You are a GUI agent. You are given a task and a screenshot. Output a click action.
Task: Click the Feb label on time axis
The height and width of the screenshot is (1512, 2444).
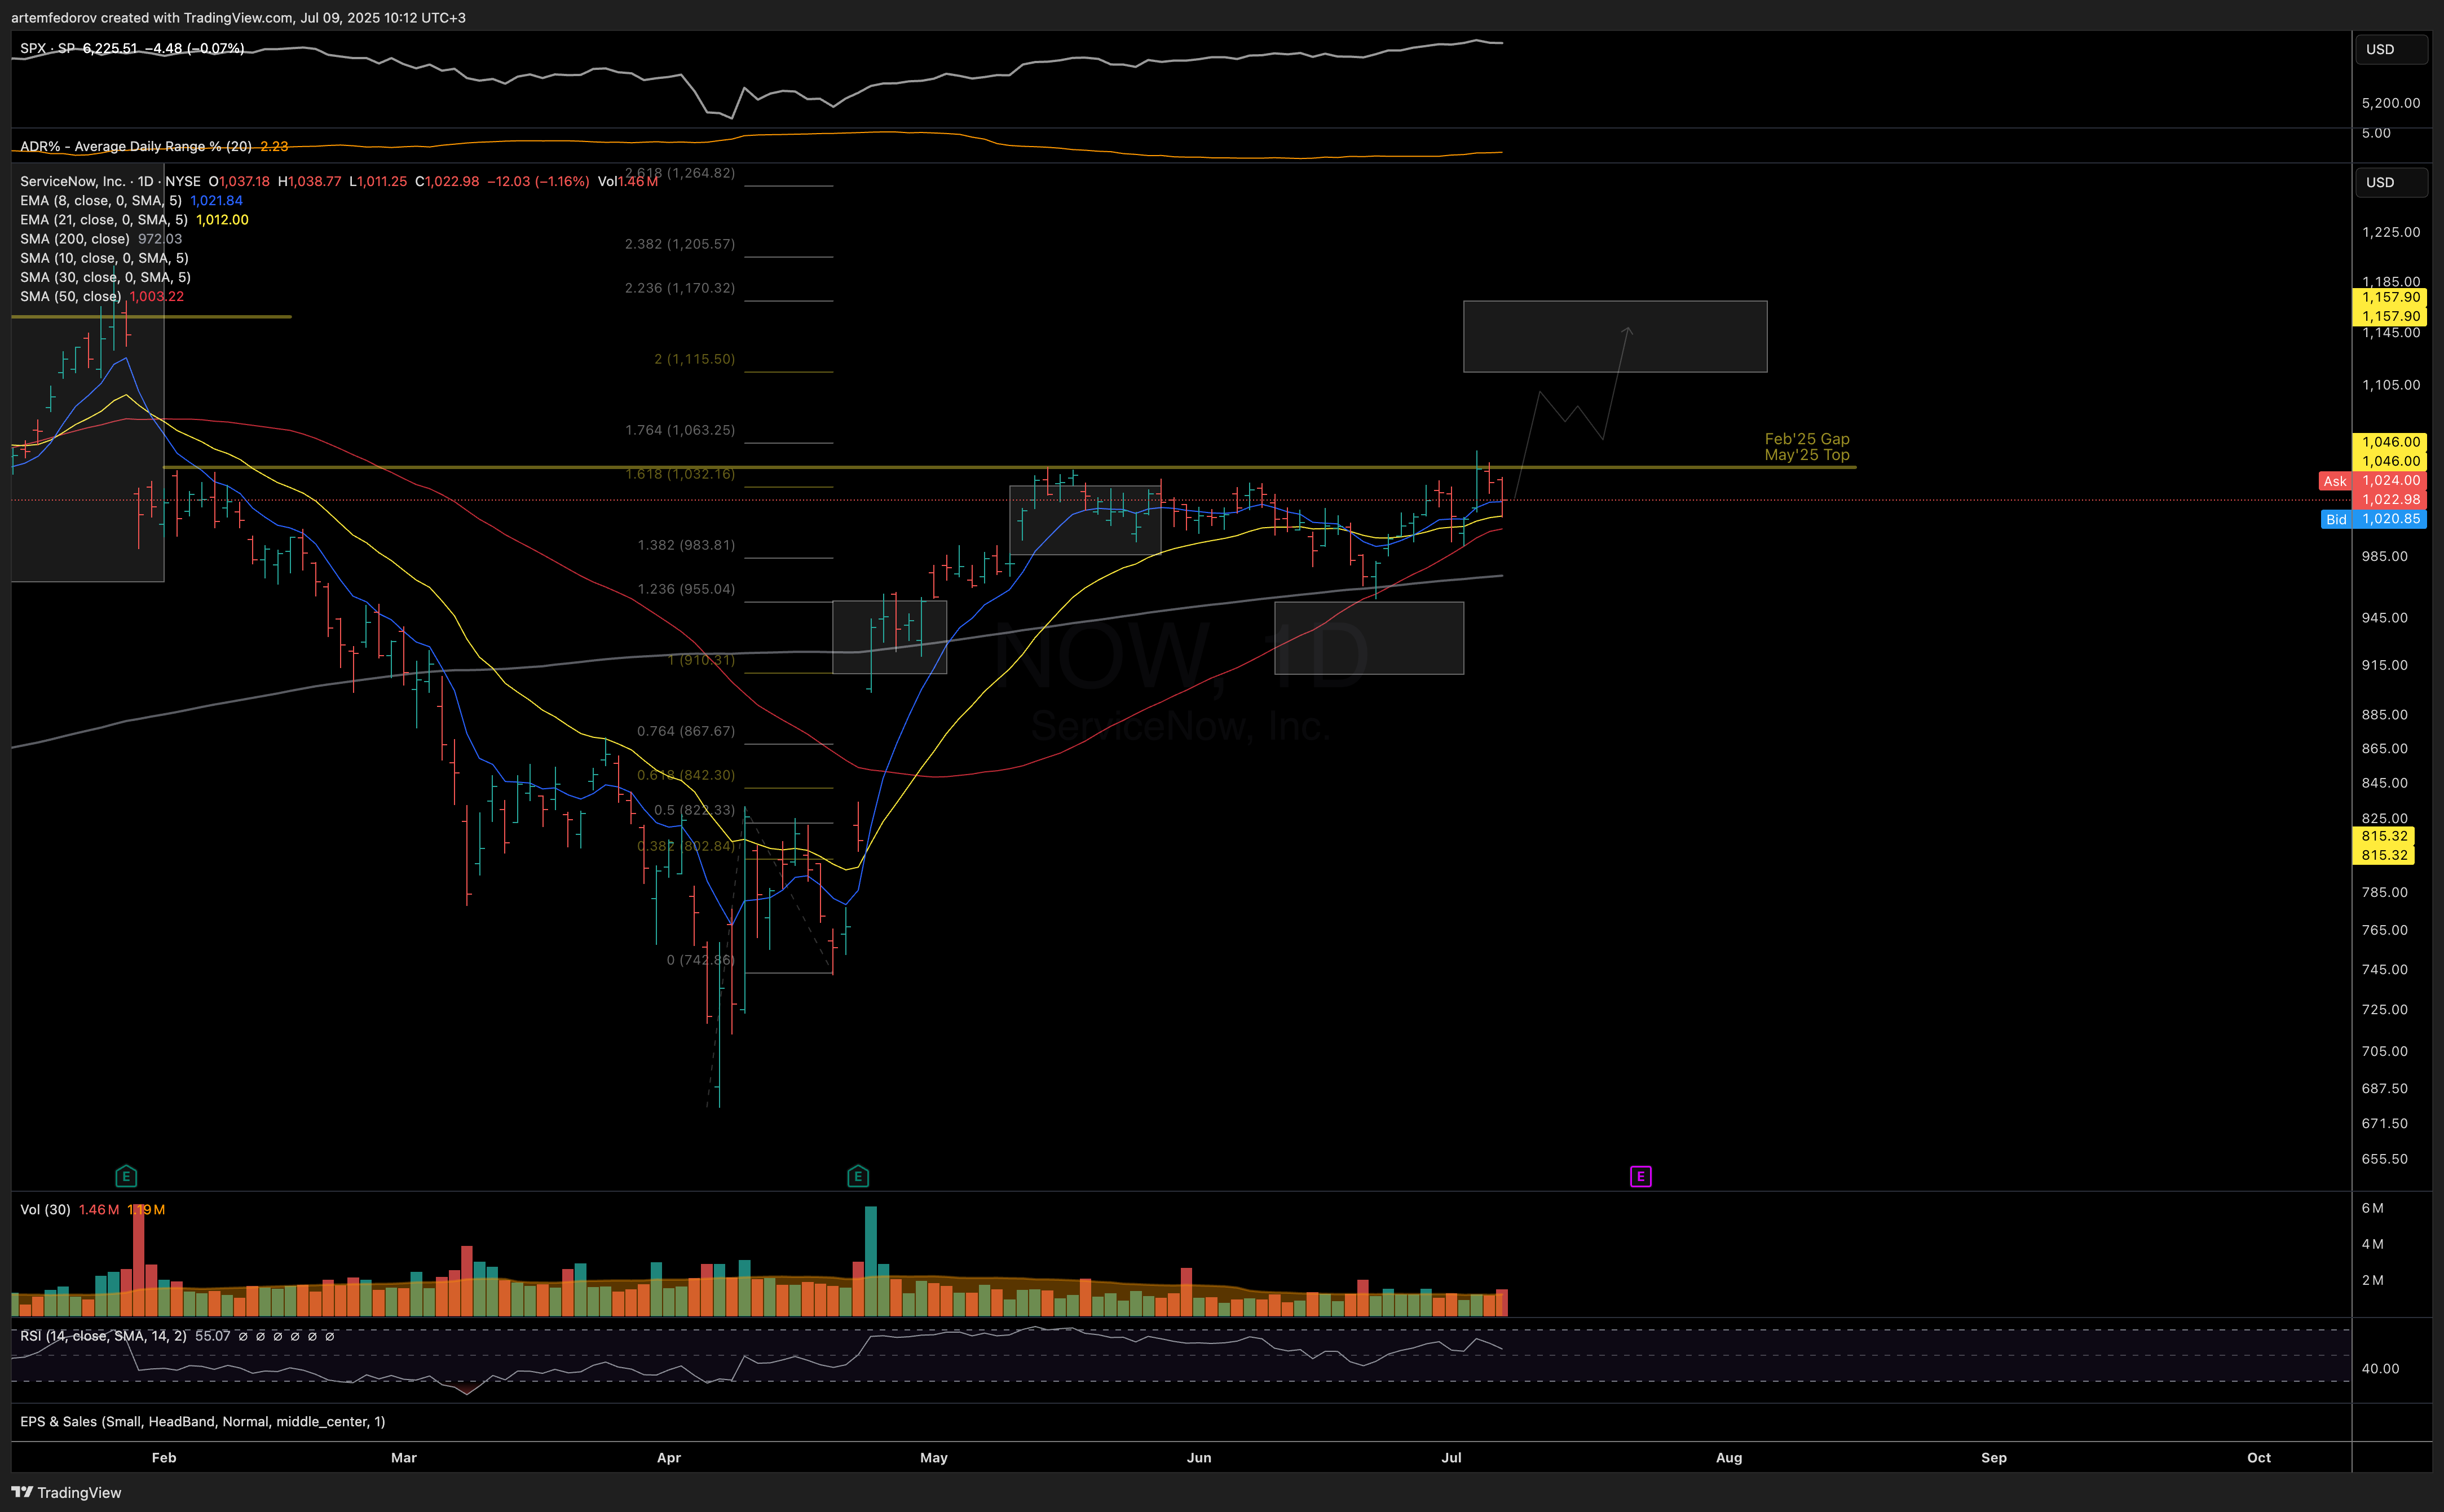point(164,1457)
